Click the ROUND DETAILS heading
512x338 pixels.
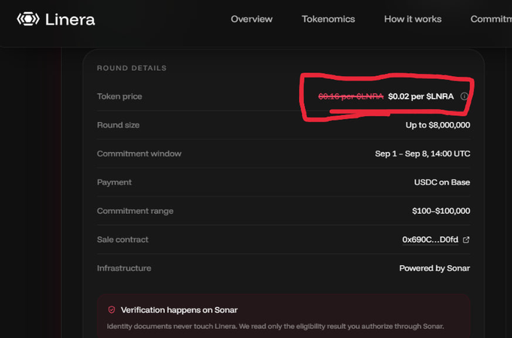(132, 68)
